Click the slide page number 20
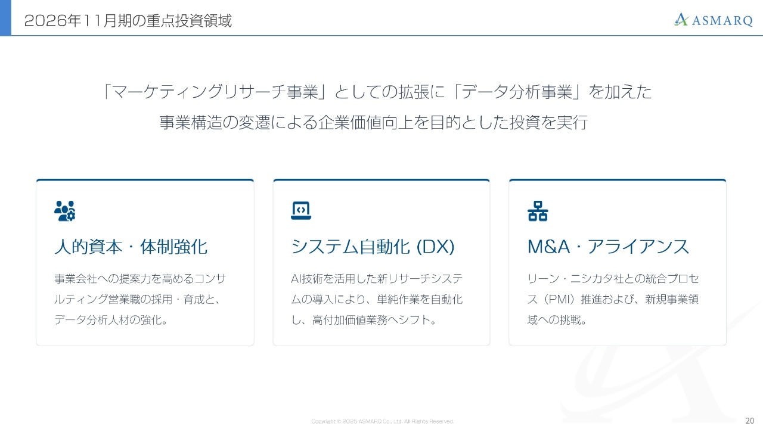The width and height of the screenshot is (763, 429). pyautogui.click(x=749, y=419)
